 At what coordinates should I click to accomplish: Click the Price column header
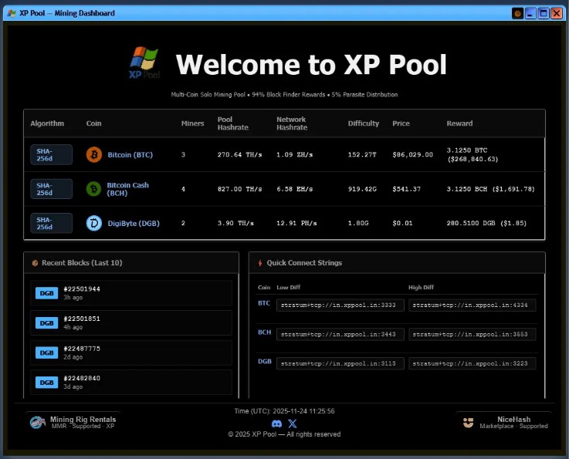click(x=401, y=123)
